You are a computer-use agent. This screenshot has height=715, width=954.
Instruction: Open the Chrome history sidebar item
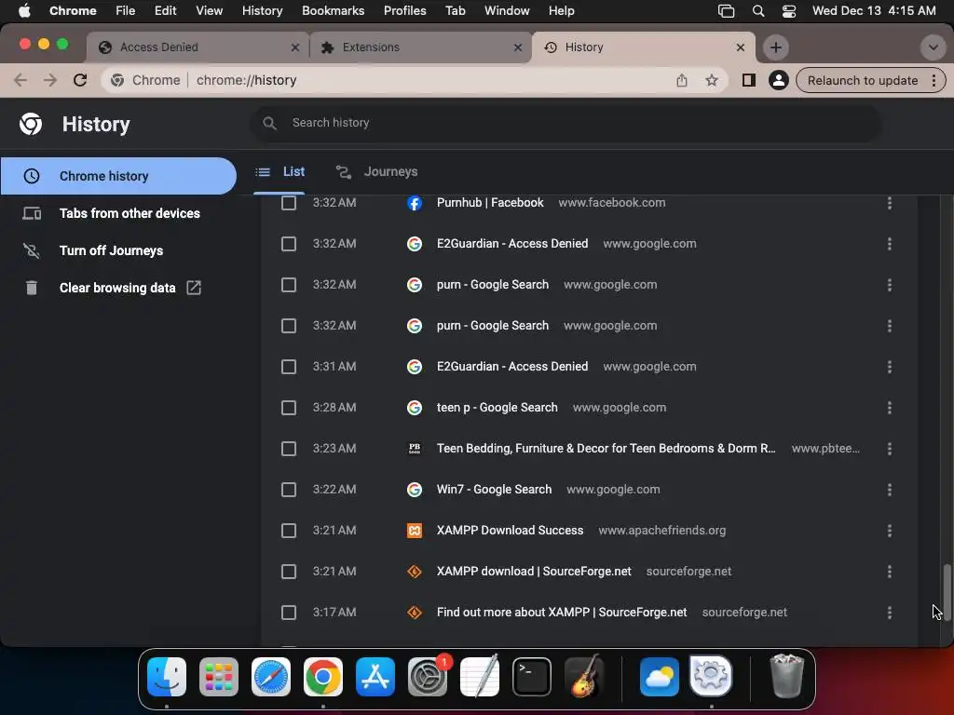click(118, 176)
